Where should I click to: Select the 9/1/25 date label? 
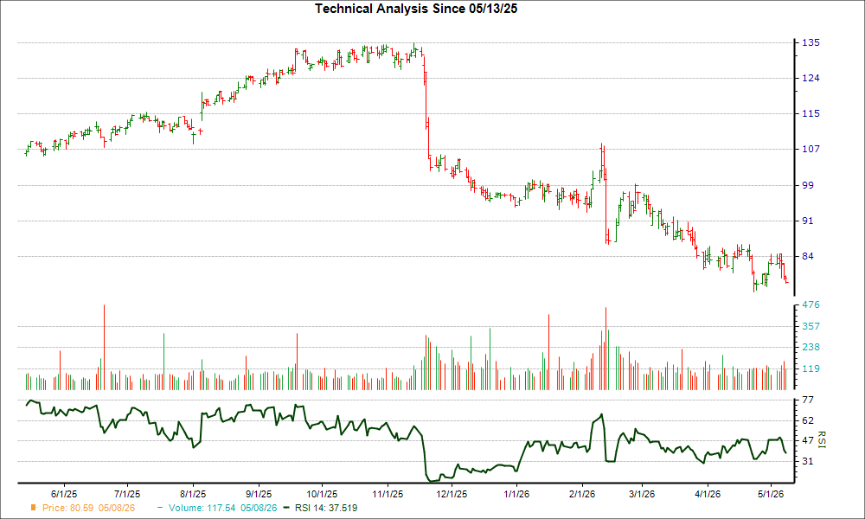click(258, 494)
